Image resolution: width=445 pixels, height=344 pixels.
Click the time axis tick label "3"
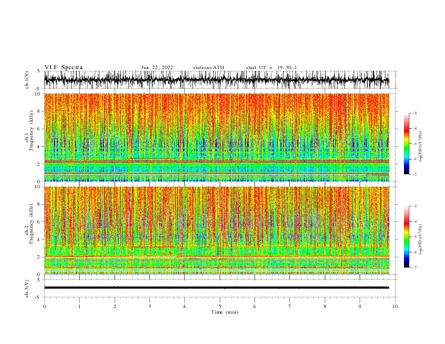(149, 306)
